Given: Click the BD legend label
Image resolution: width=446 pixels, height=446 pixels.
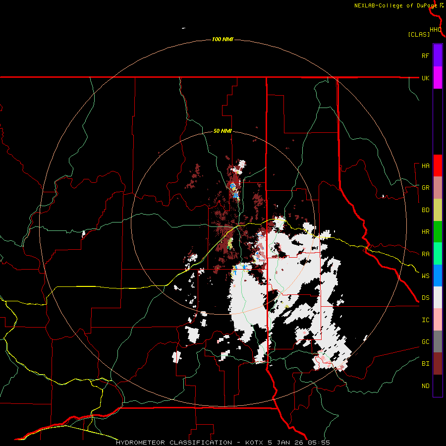Looking at the screenshot, I should [425, 210].
